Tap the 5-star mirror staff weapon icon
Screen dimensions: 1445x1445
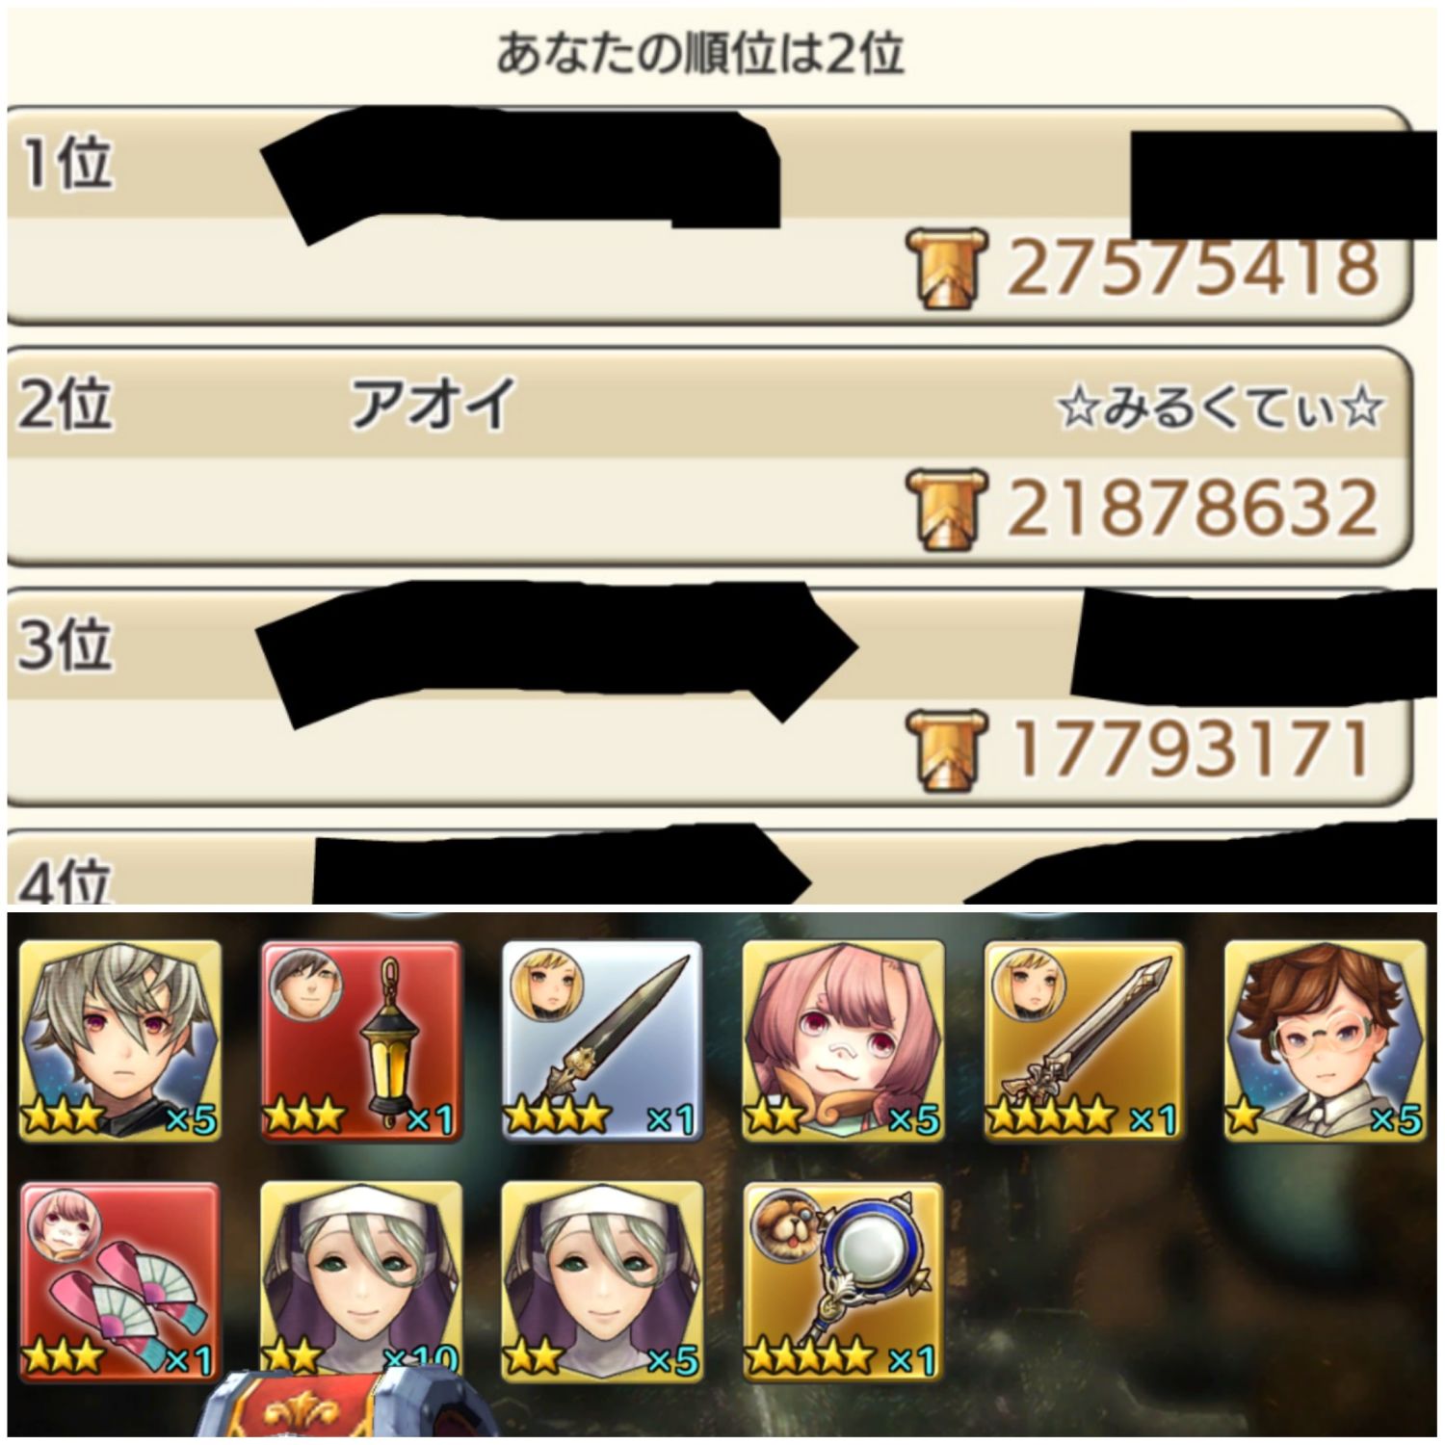(843, 1281)
